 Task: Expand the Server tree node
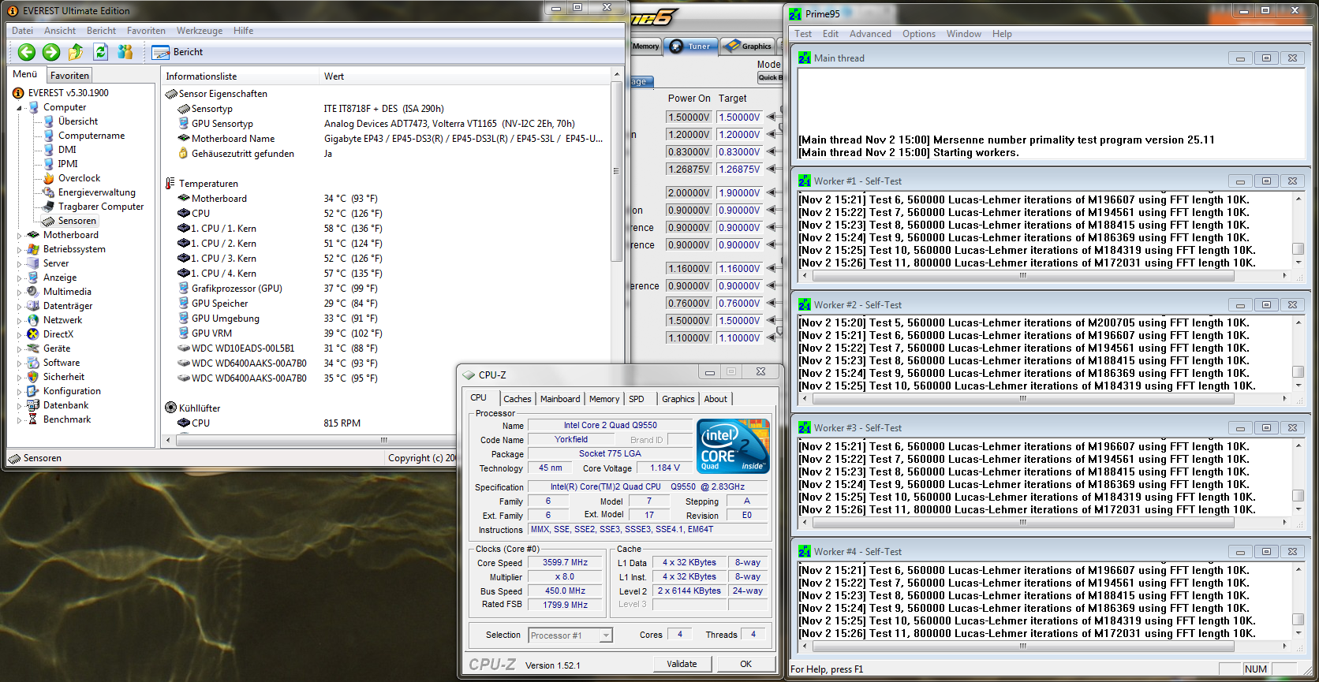(x=20, y=263)
